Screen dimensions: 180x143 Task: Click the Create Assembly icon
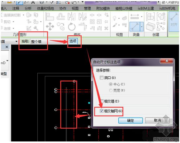click(150, 17)
